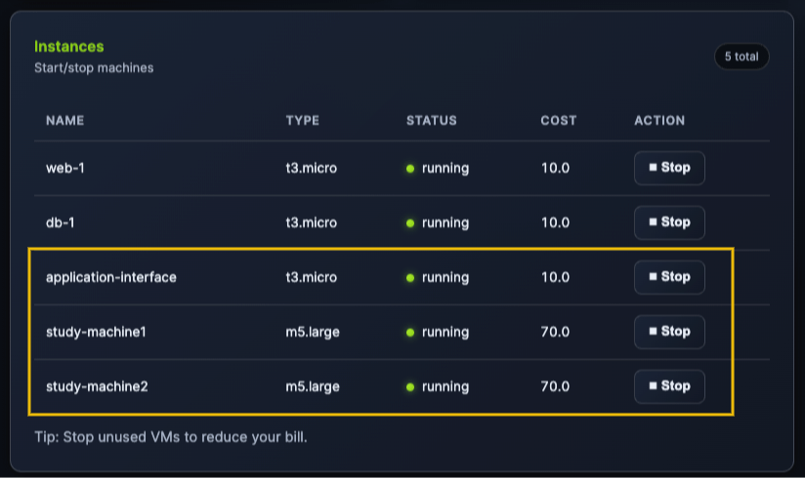Click the study-machine2 running status dot
Viewport: 805px width, 478px height.
click(x=411, y=386)
